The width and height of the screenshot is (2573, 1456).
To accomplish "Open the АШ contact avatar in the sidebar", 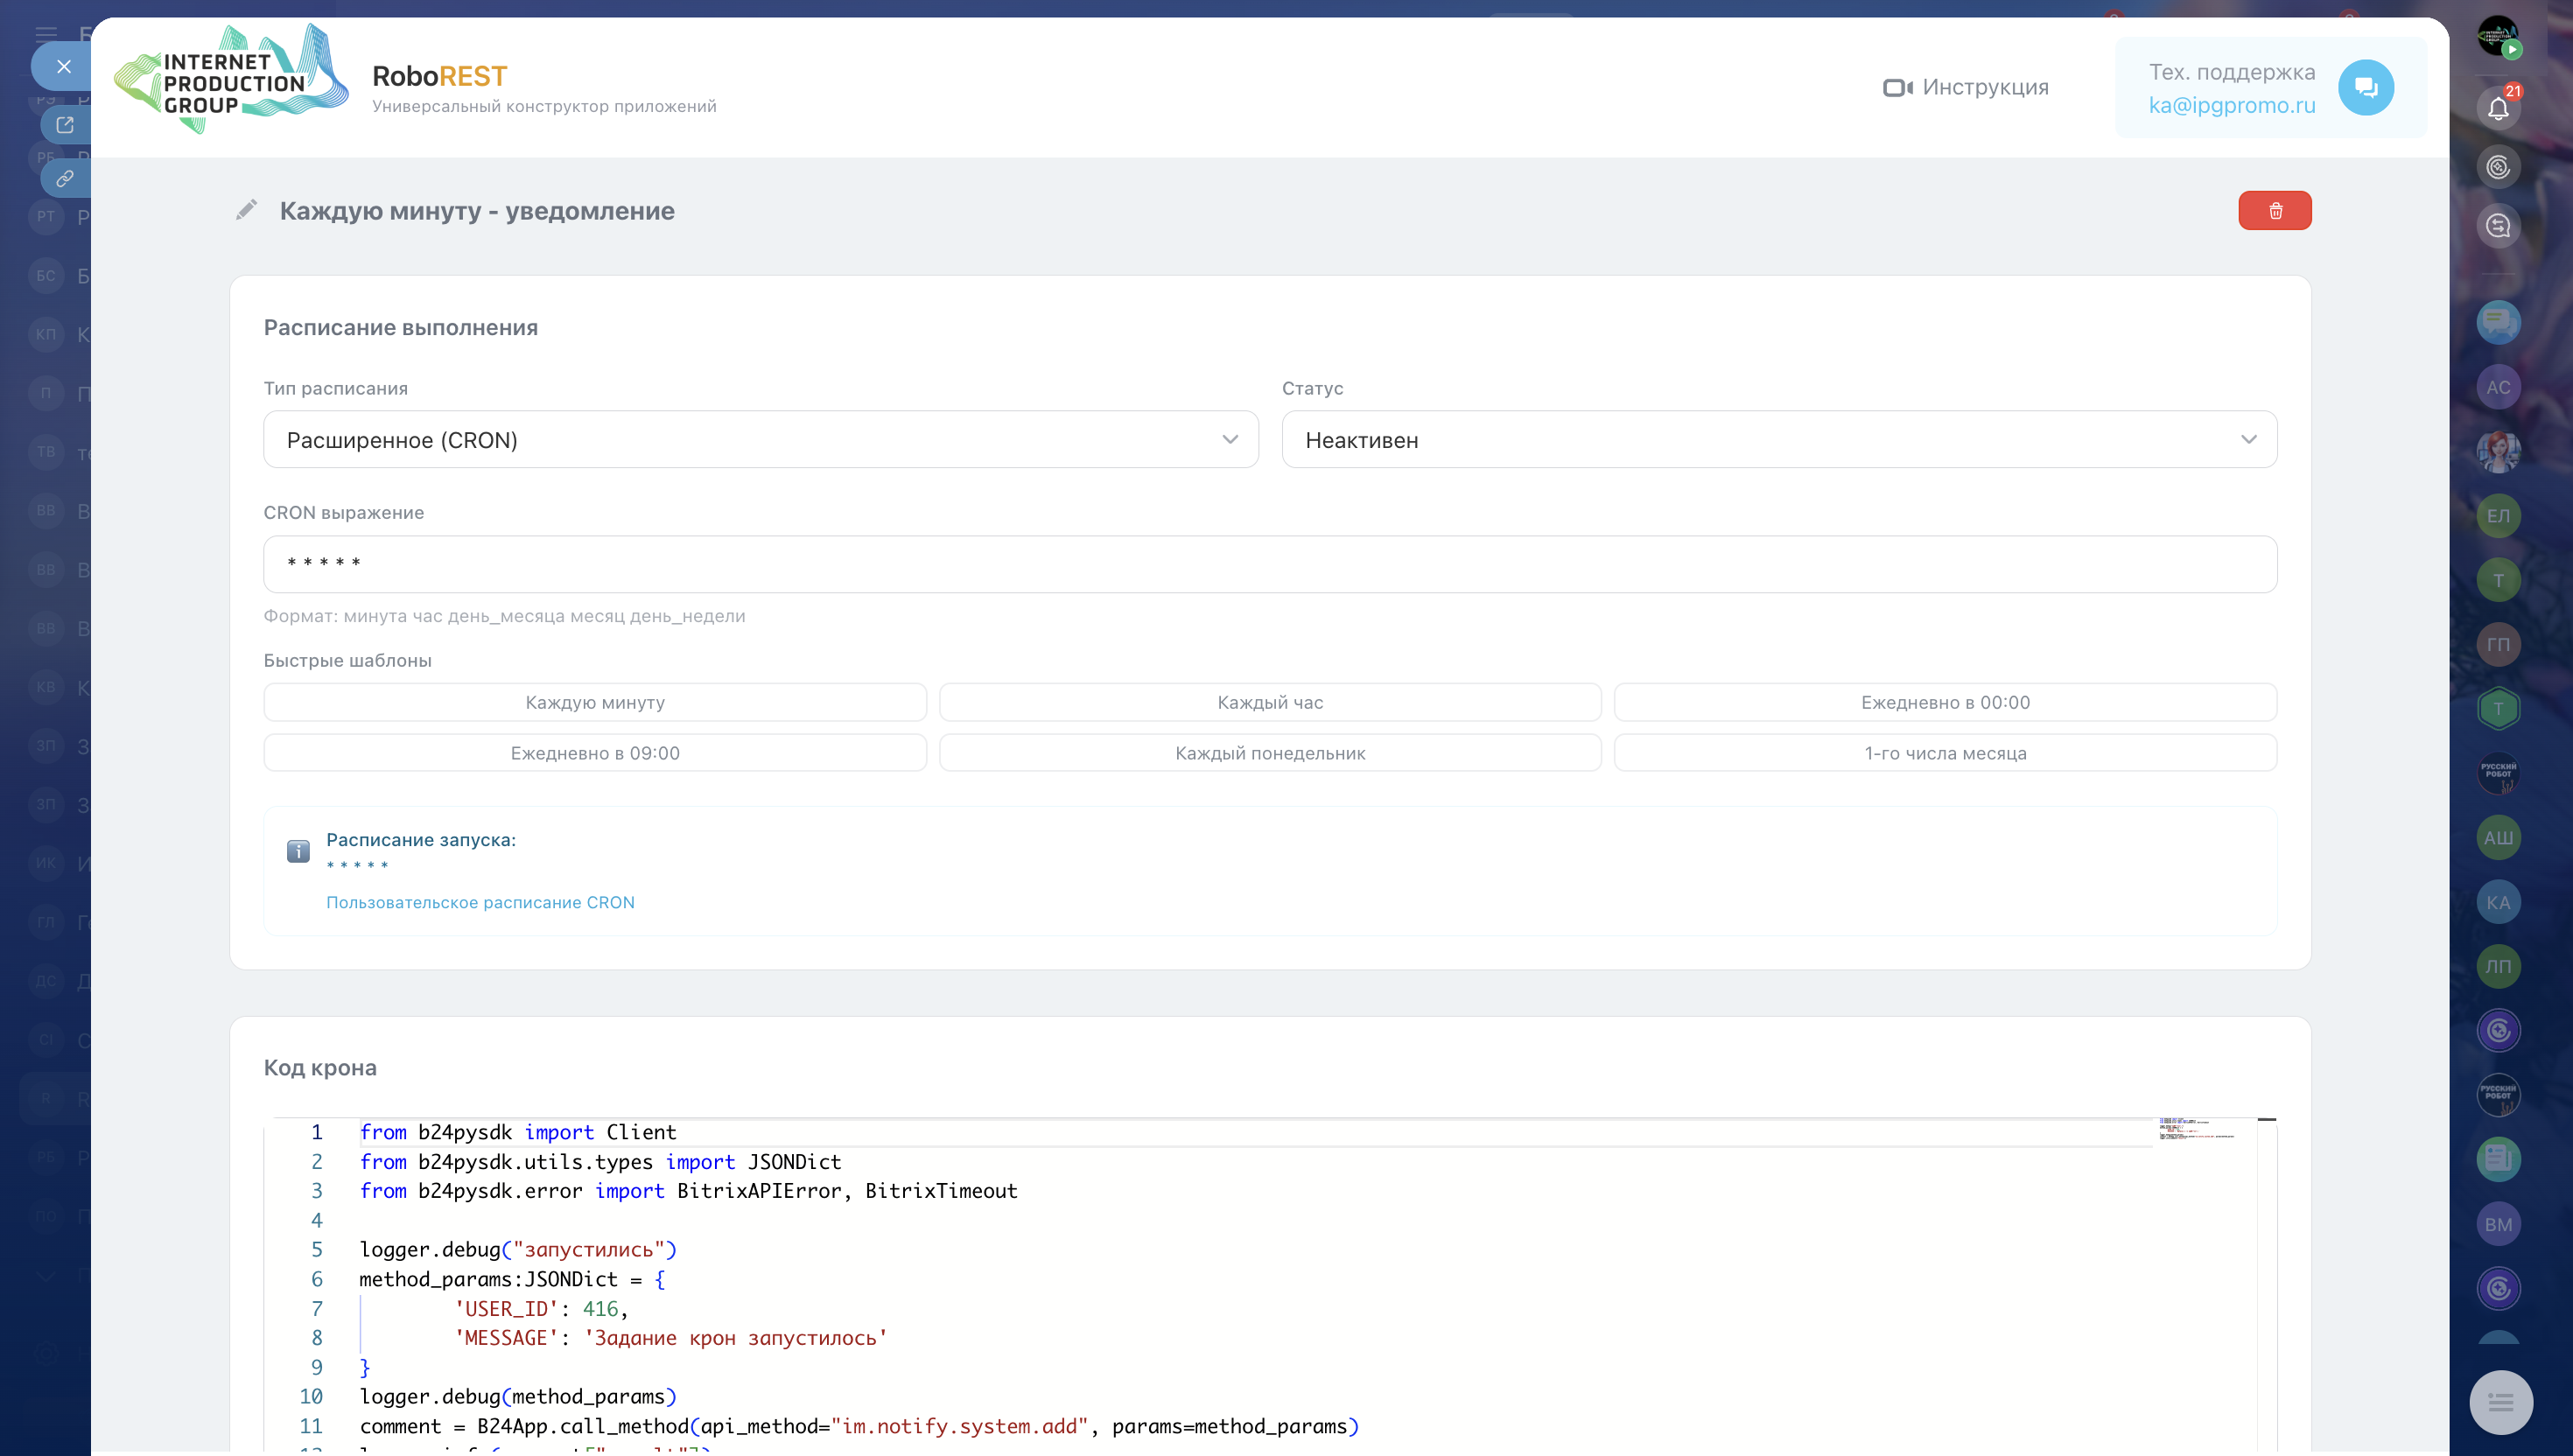I will tap(2497, 838).
